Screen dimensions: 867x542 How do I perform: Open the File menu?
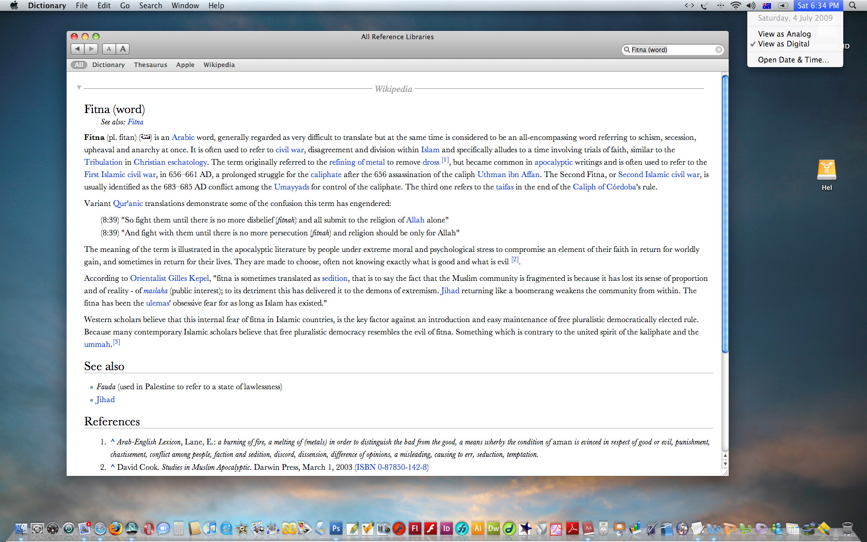coord(82,6)
